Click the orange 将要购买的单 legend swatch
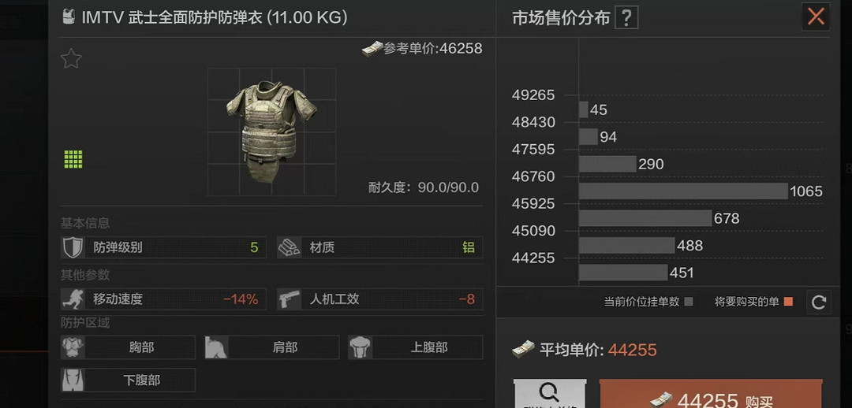852x408 pixels. tap(788, 302)
